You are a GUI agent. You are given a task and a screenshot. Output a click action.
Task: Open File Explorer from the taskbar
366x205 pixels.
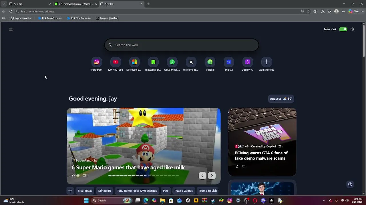pos(162,200)
